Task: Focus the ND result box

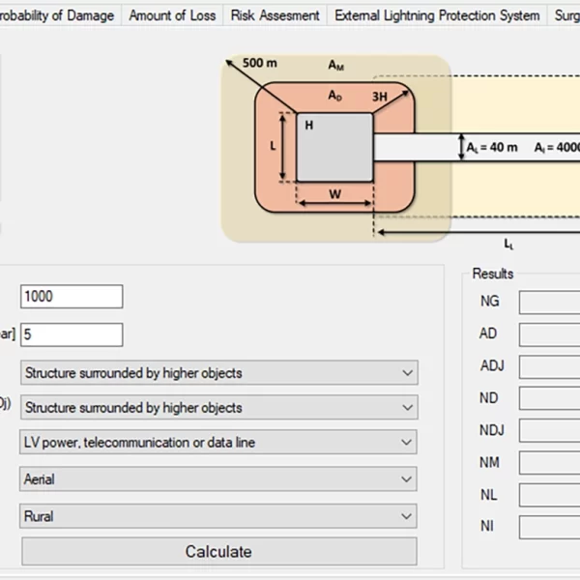Action: coord(549,399)
